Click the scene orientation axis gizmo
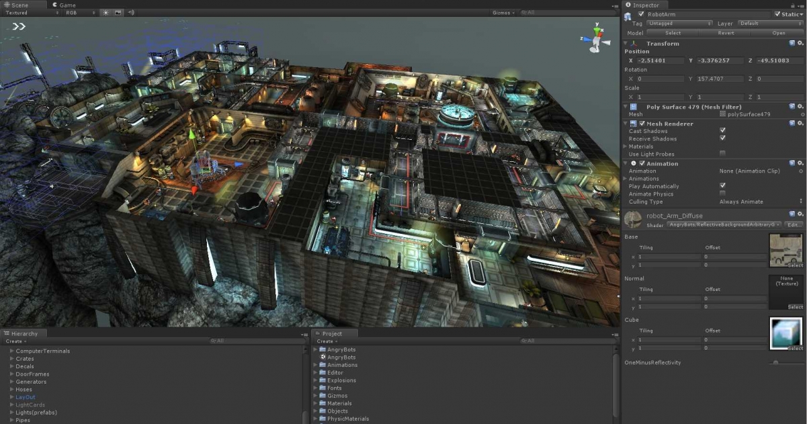The image size is (807, 424). pos(595,38)
